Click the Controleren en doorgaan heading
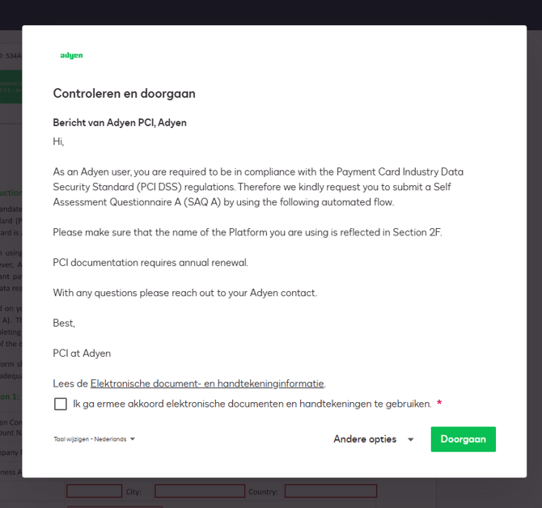This screenshot has width=542, height=508. 124,94
